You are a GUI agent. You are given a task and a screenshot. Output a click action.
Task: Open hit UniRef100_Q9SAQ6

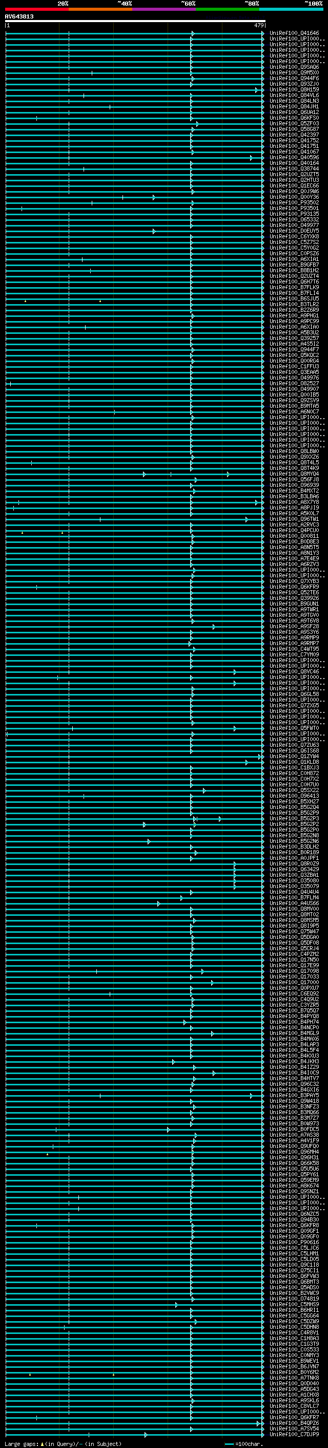tap(294, 67)
